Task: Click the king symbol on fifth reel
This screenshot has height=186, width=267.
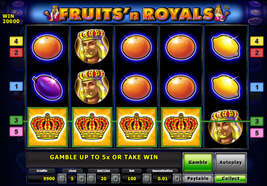Action: [225, 127]
